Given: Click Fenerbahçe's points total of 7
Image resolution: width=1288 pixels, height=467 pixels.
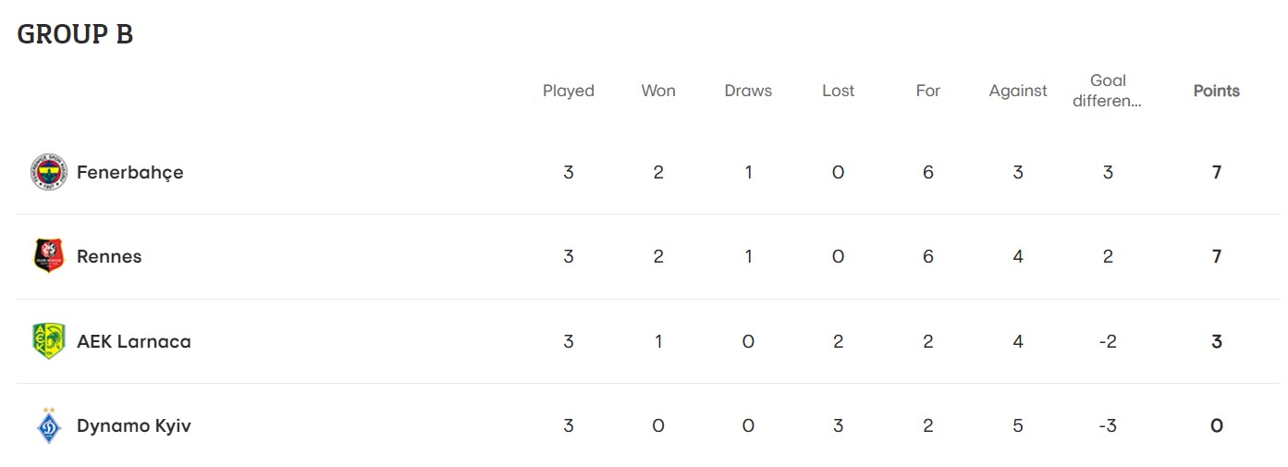Looking at the screenshot, I should coord(1217,172).
